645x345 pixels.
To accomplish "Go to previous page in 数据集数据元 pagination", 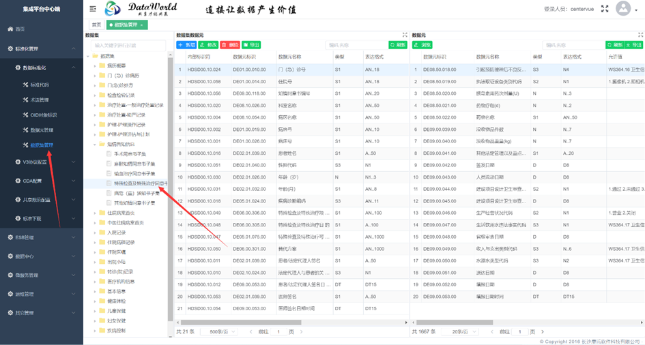I will point(251,331).
